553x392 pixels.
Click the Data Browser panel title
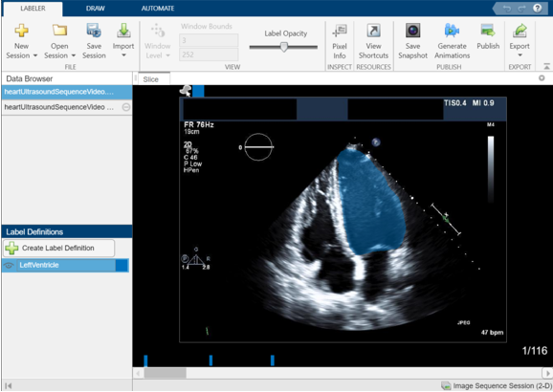pyautogui.click(x=30, y=78)
